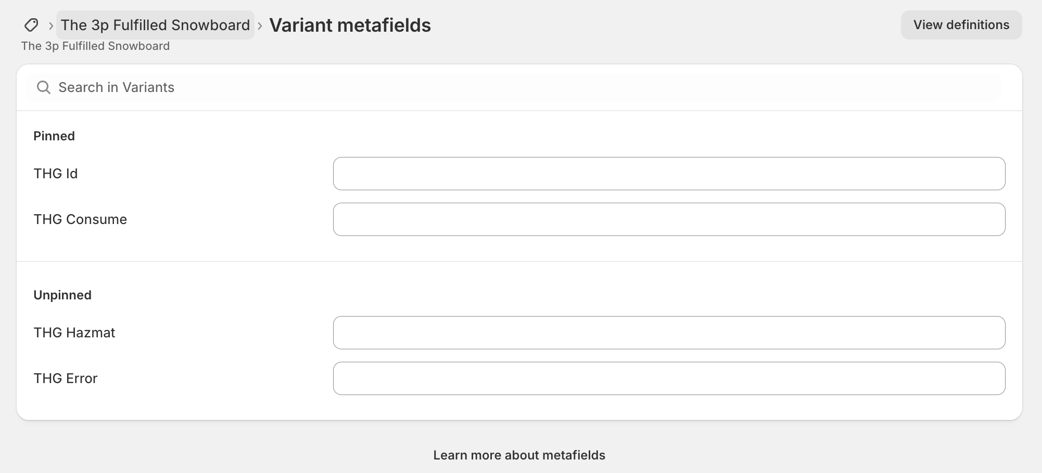Click the THG Consume field label
Image resolution: width=1042 pixels, height=473 pixels.
[80, 219]
